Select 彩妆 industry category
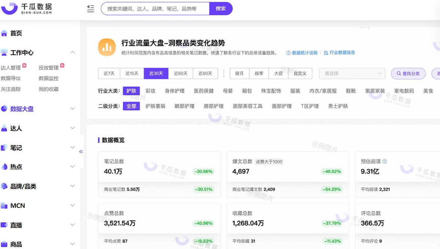This screenshot has width=440, height=249. click(150, 91)
